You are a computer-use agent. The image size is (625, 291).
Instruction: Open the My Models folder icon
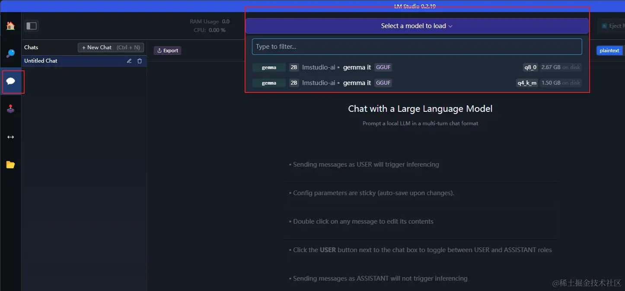pos(10,164)
